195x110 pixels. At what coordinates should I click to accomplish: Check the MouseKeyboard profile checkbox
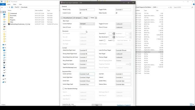point(62,18)
